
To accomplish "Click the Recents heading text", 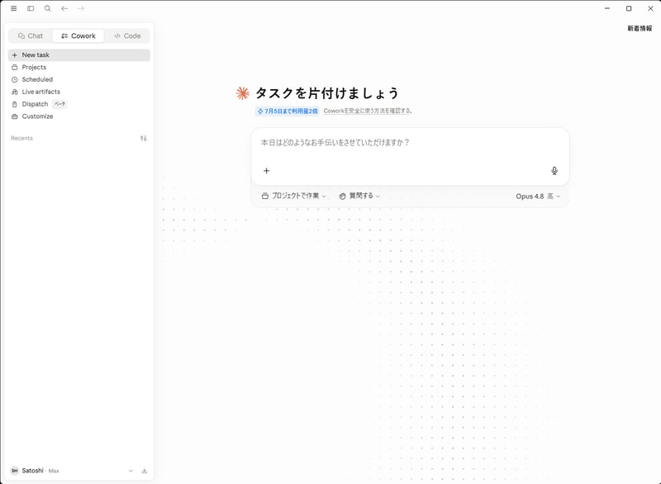I will coord(22,138).
